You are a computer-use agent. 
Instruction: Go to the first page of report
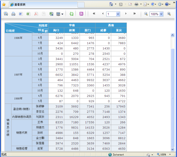(x=94, y=14)
